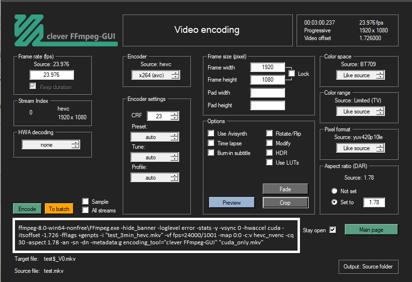Enable Use LUTs option

click(269, 162)
